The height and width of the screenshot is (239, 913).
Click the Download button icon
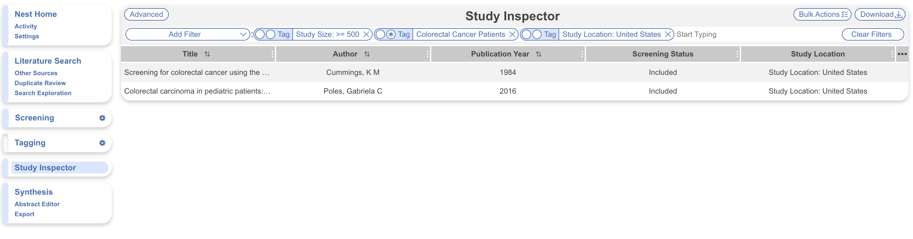click(898, 15)
